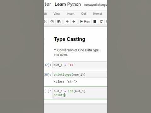Open the View menu

click(57, 14)
